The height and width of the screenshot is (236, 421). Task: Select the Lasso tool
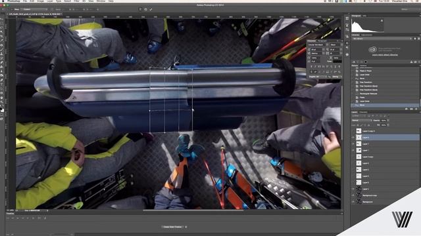point(2,28)
